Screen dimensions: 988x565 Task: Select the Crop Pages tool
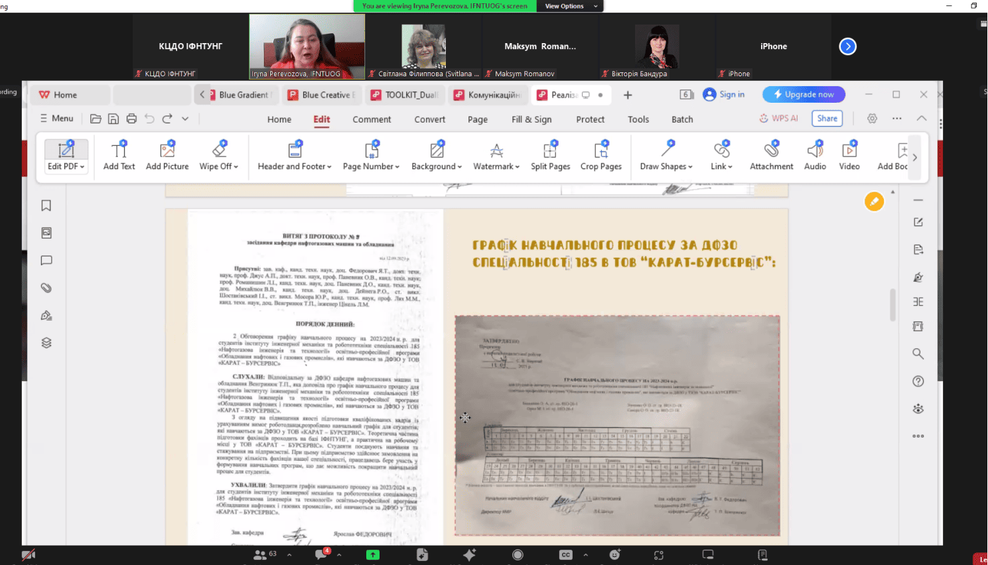click(x=600, y=156)
